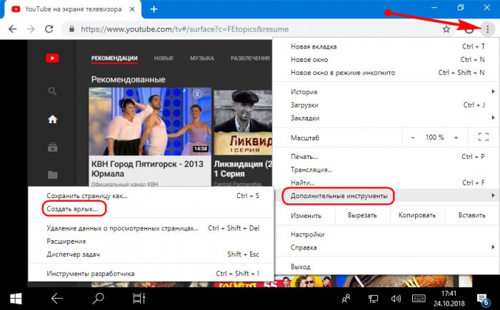Click Вырезать in the edit row
Image resolution: width=500 pixels, height=310 pixels.
[362, 215]
